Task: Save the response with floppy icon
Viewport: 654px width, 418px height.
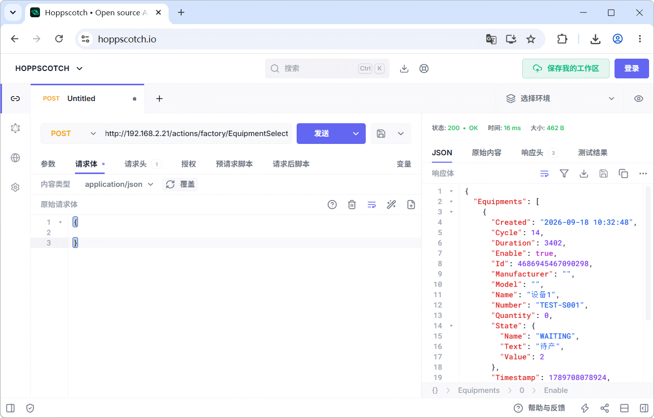Action: 604,174
